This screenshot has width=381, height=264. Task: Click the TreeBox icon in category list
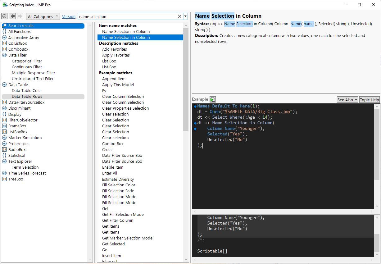4,179
